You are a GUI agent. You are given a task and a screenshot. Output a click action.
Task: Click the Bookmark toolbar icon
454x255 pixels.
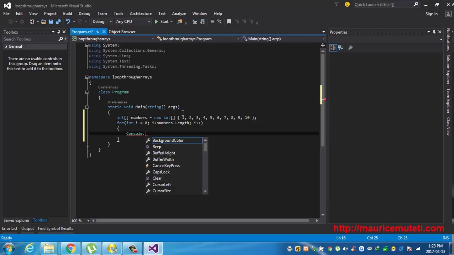[229, 22]
